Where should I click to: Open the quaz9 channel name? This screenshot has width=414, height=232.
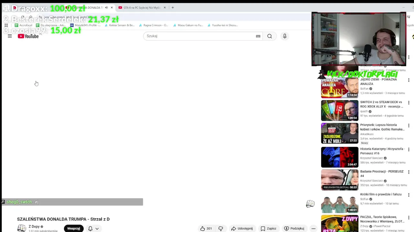364,111
